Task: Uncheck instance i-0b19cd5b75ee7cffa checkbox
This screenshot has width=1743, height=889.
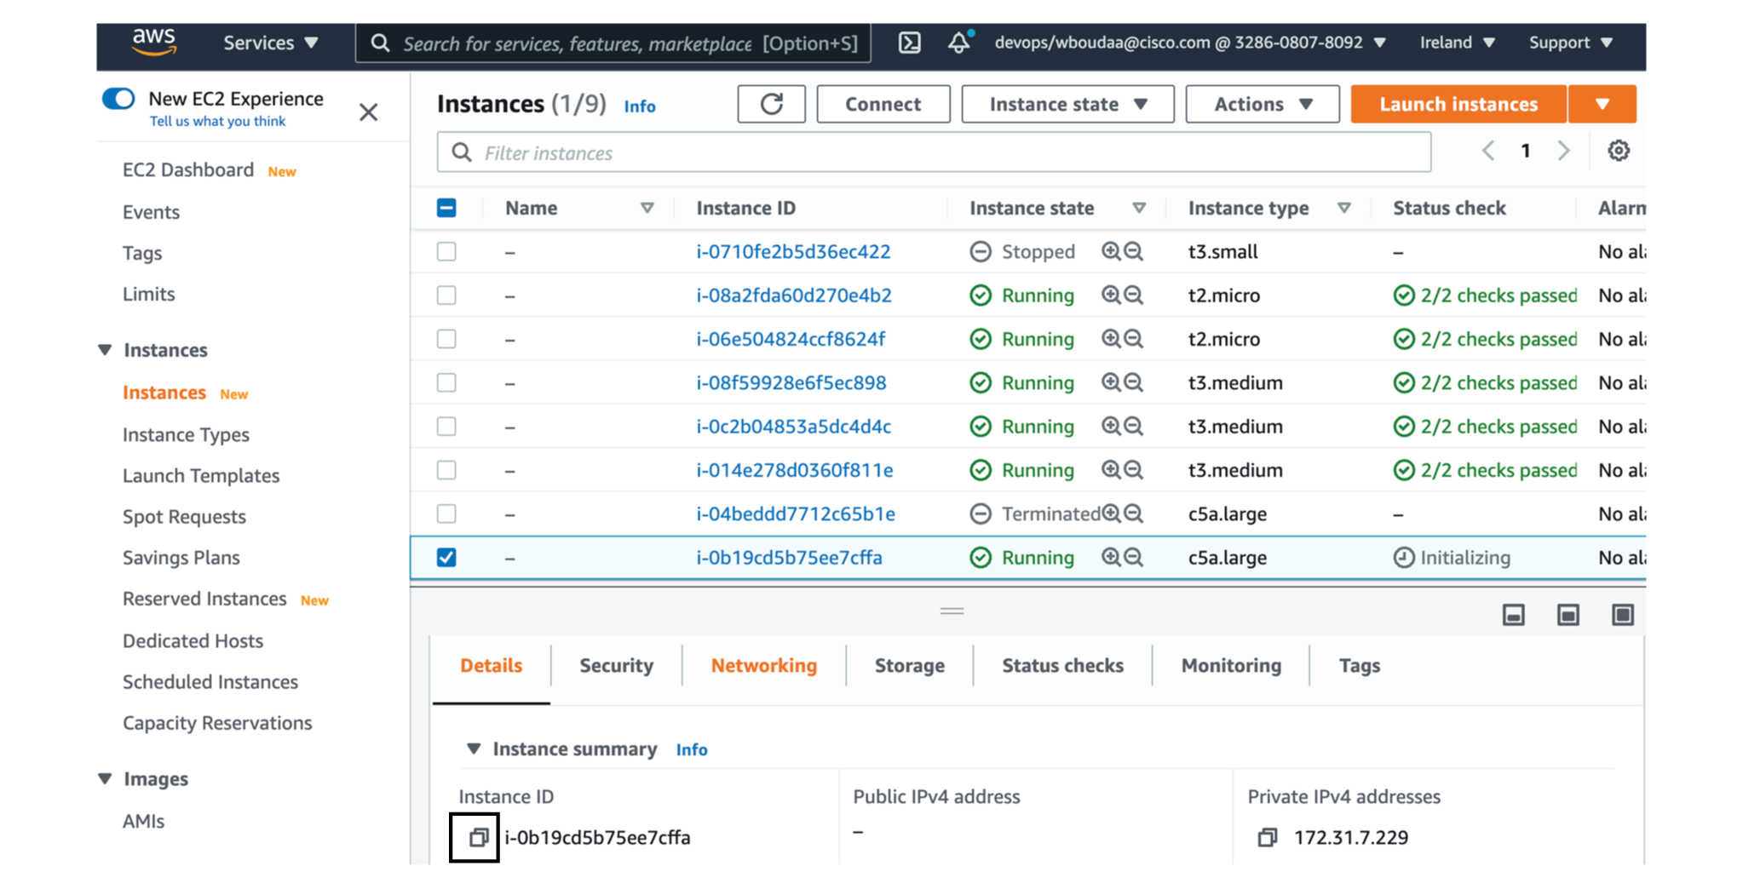Action: click(x=446, y=557)
